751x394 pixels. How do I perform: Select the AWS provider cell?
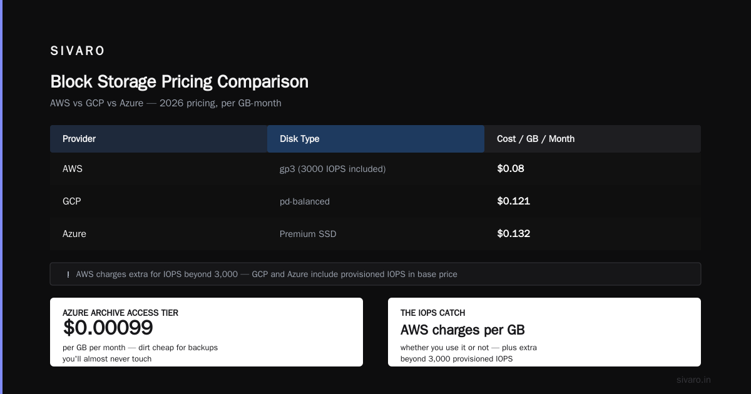73,169
